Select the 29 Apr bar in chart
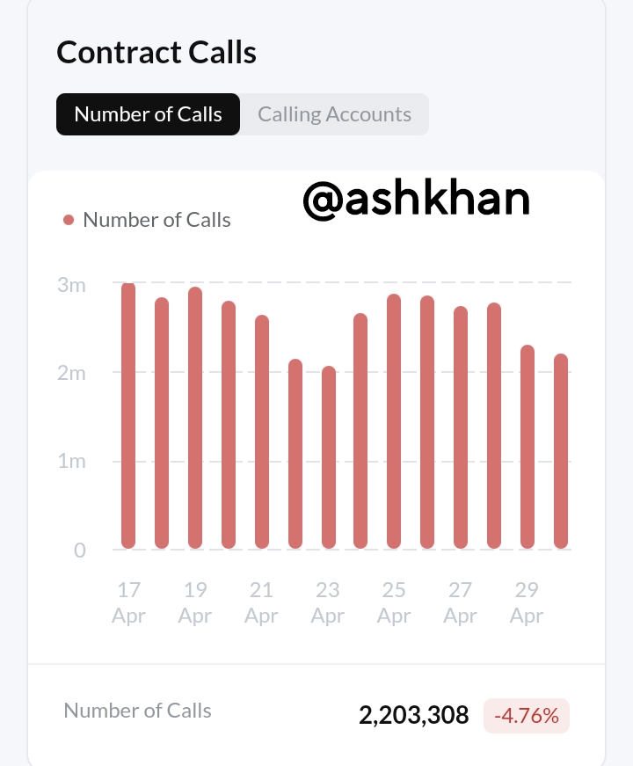Image resolution: width=633 pixels, height=766 pixels. pos(527,447)
